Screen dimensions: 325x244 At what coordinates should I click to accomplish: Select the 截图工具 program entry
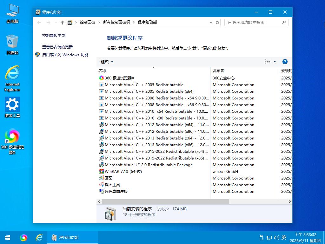112,185
